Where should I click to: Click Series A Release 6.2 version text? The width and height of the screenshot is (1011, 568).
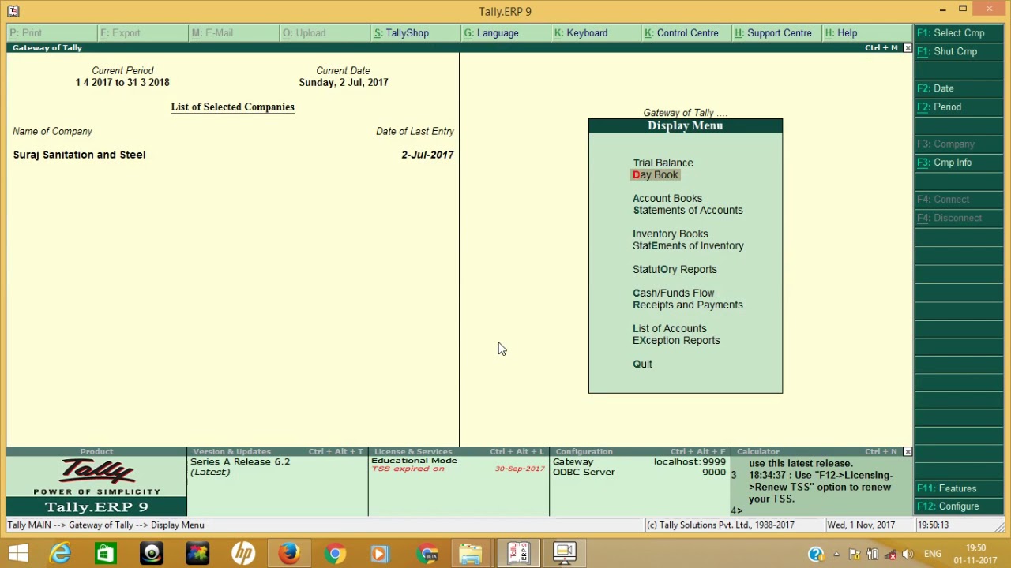coord(240,461)
